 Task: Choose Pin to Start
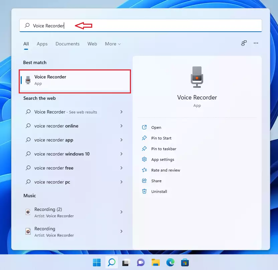tap(161, 138)
